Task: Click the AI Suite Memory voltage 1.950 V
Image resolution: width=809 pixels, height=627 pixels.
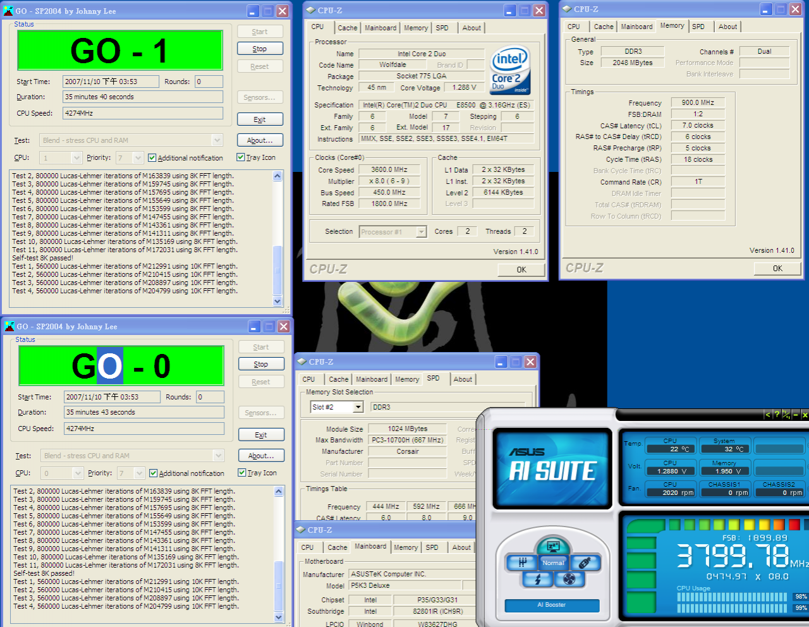Action: (724, 471)
